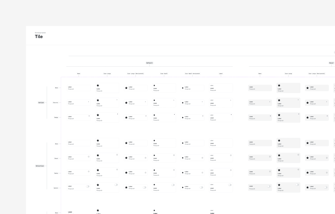Viewport: 335px width, 214px height.
Task: Click chevron arrow in Hover None-column tile, Chevron row
Action: [x=270, y=102]
